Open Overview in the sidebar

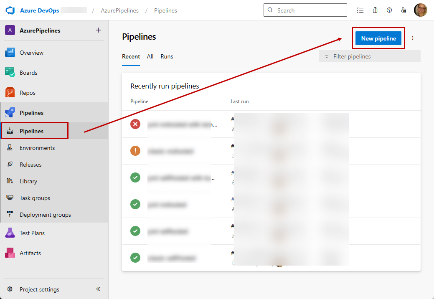tap(54, 53)
